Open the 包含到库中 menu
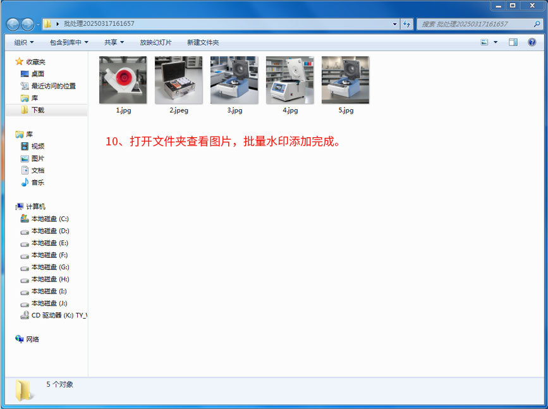548x409 pixels. coord(69,42)
